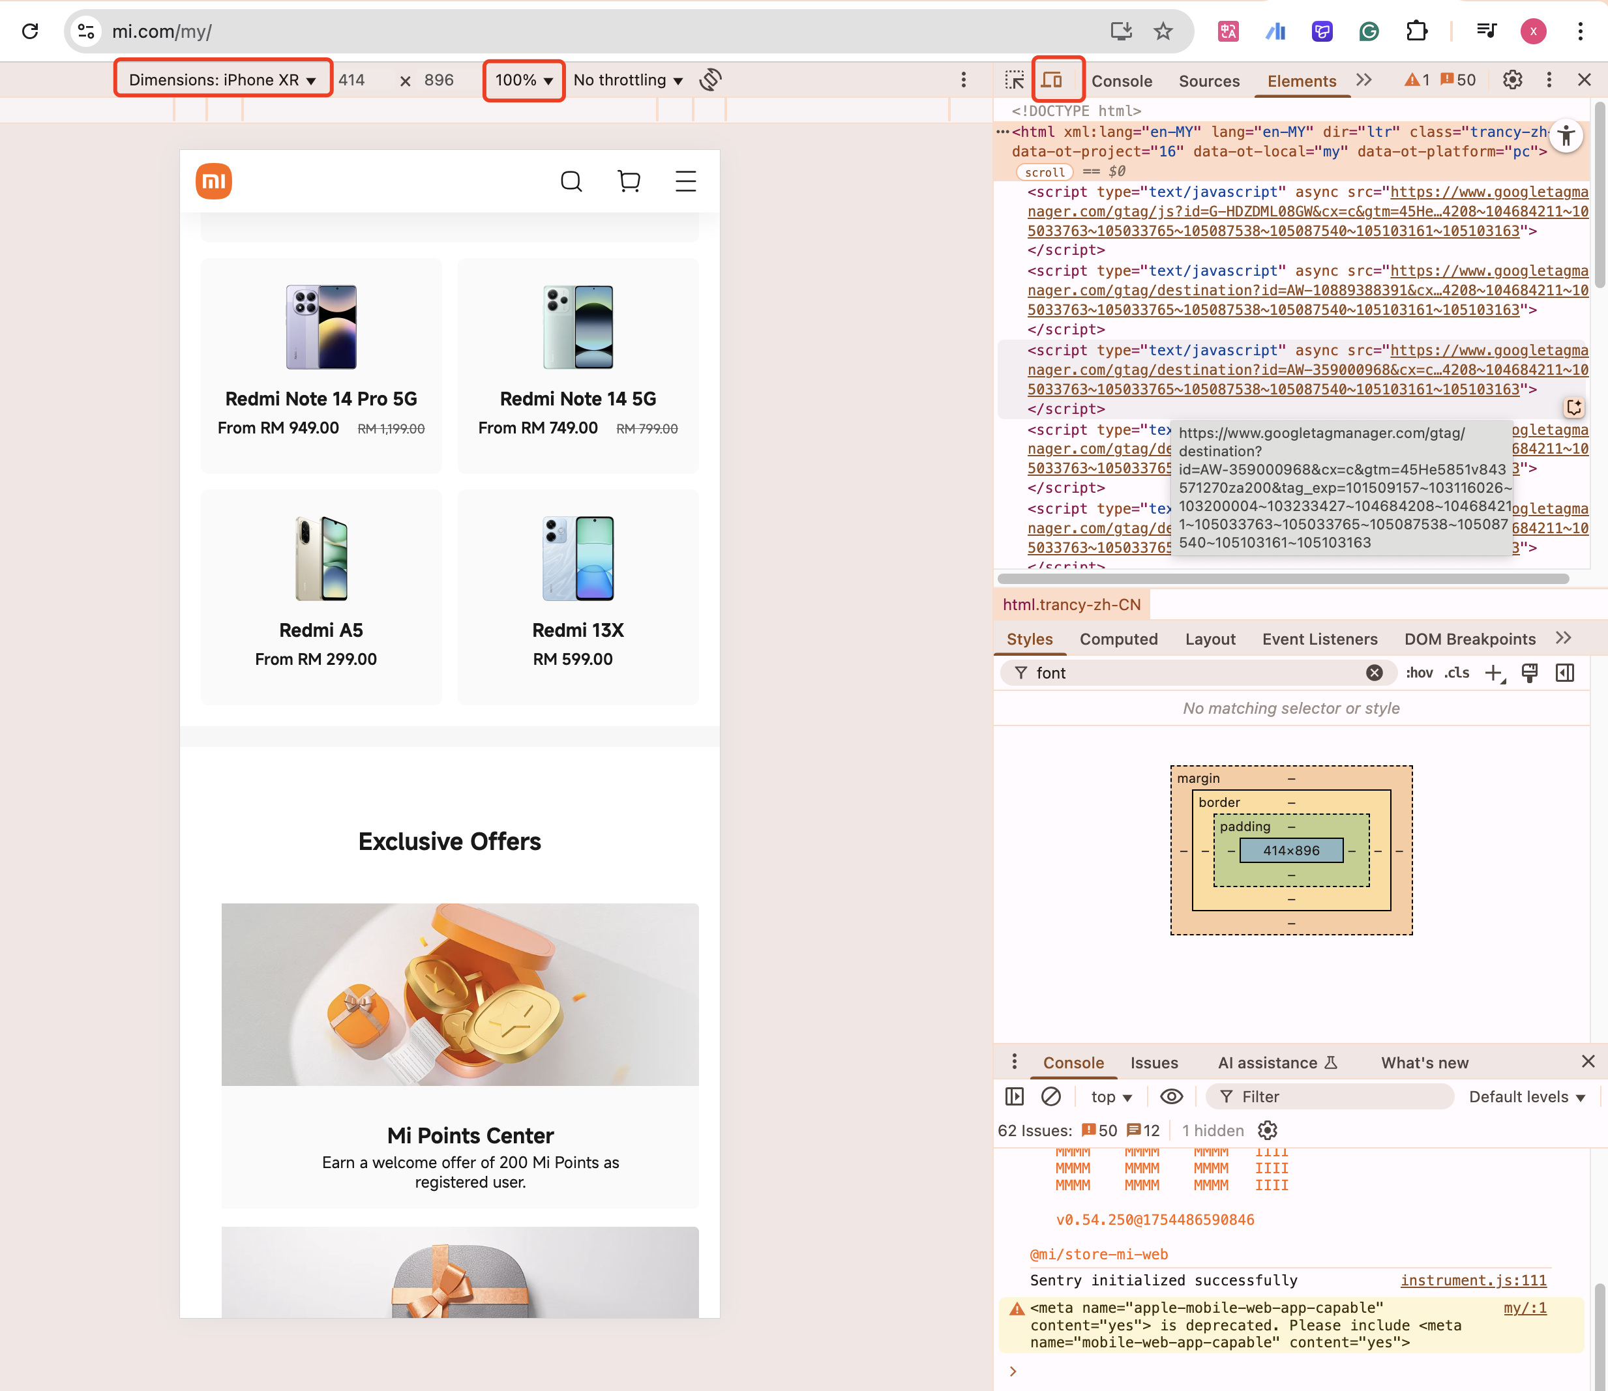Image resolution: width=1608 pixels, height=1391 pixels.
Task: Activate the inspect element picker
Action: click(x=1015, y=80)
